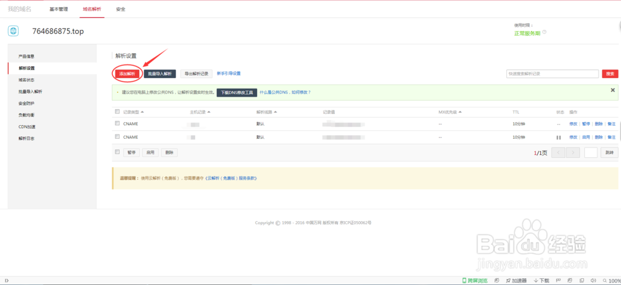Click 正常服务期 status text
Viewport: 621px width, 285px height.
click(527, 33)
